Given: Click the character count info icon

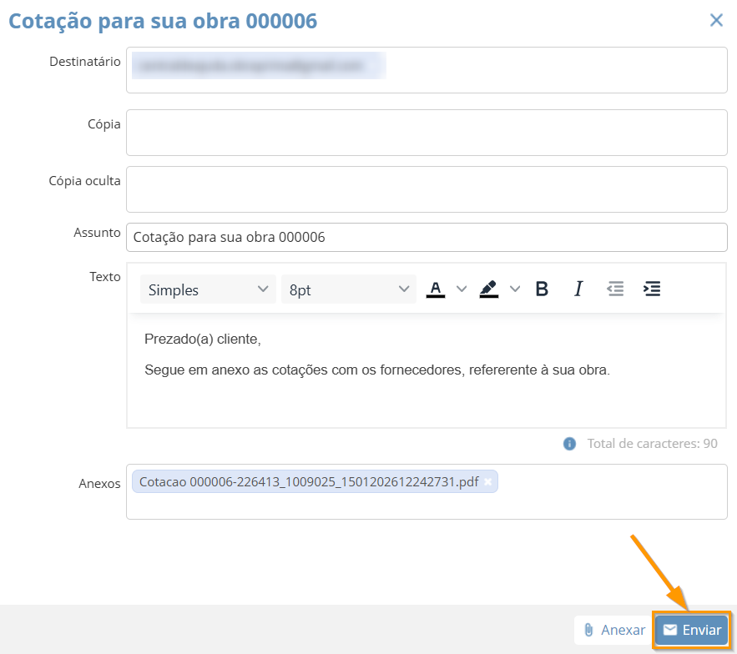Looking at the screenshot, I should [x=570, y=444].
